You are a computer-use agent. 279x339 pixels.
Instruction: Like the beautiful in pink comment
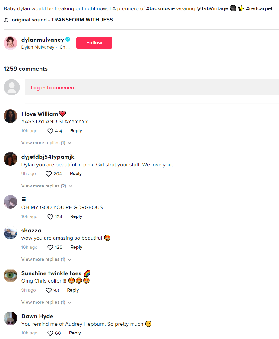(49, 174)
